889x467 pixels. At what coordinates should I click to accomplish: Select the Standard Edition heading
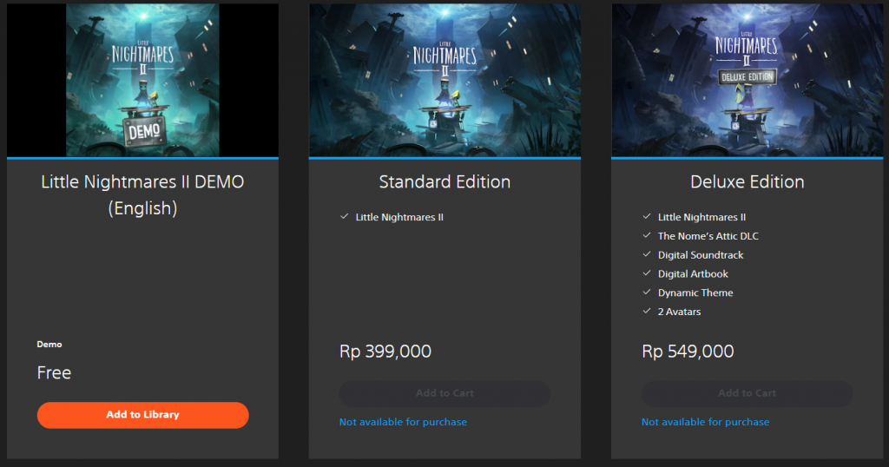point(444,182)
